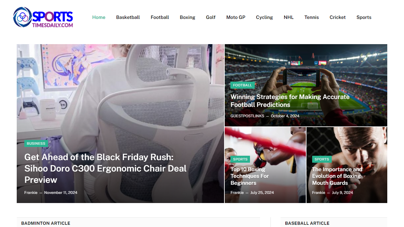
Task: Open the Cycling section
Action: 264,17
